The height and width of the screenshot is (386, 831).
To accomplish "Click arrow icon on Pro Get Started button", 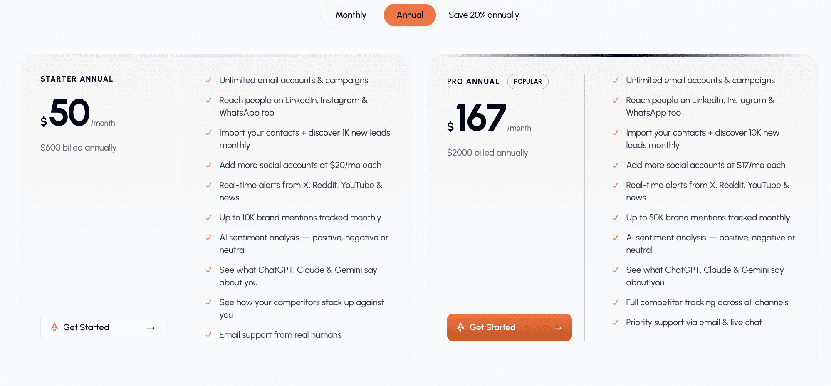I will 558,328.
